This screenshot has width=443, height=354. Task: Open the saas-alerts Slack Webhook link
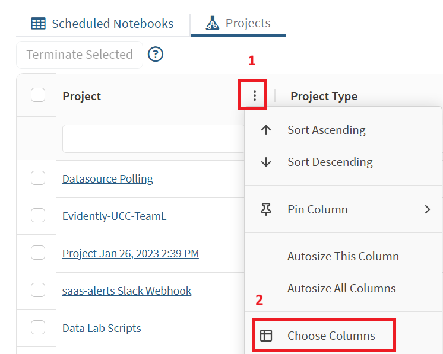[126, 291]
